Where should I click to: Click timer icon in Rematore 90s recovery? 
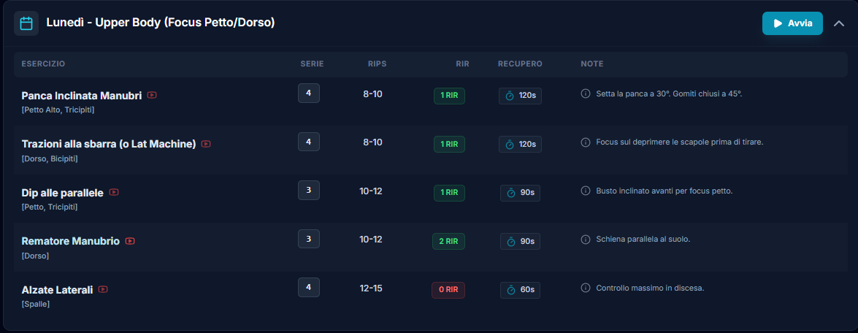click(511, 241)
